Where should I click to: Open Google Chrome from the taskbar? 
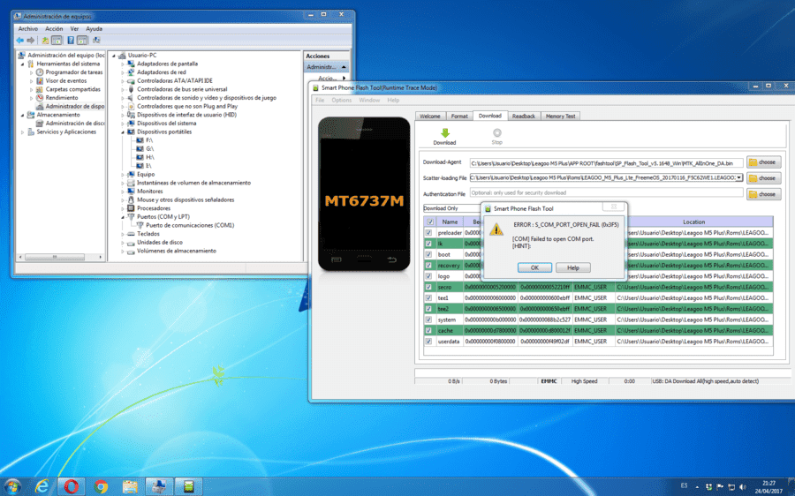101,487
